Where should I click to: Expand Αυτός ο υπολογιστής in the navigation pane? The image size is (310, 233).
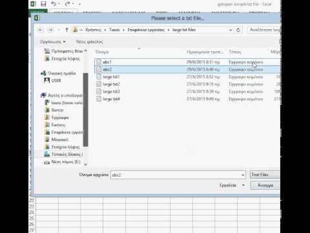62,95
